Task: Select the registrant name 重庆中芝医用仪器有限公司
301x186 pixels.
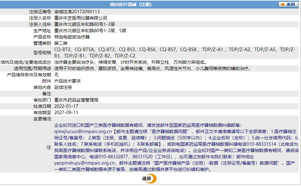Action: tap(81, 18)
